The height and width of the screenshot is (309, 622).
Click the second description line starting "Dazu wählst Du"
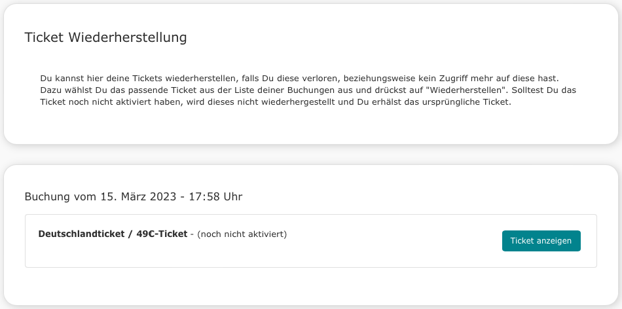(308, 90)
